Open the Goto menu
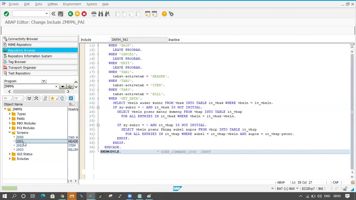 click(39, 4)
